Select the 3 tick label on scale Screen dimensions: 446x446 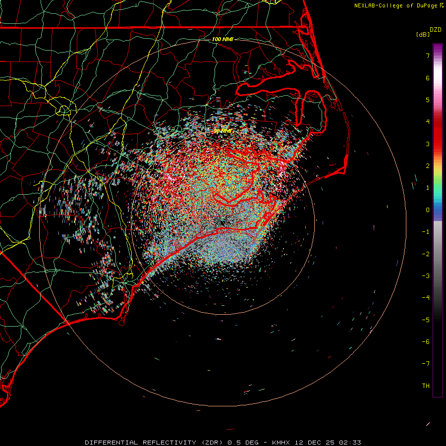click(428, 144)
